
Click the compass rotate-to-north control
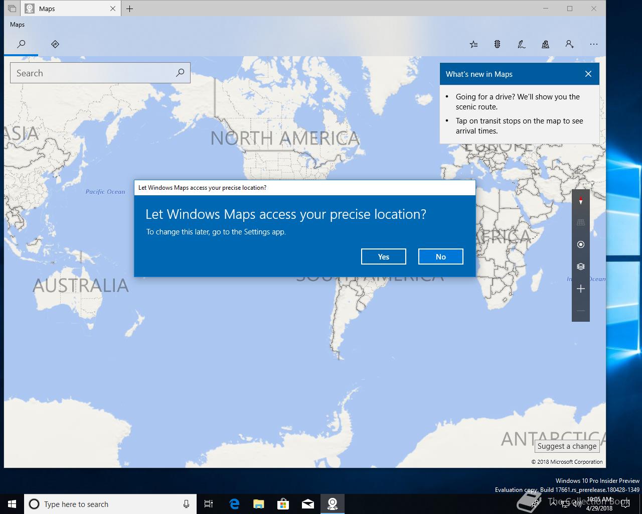pos(581,201)
